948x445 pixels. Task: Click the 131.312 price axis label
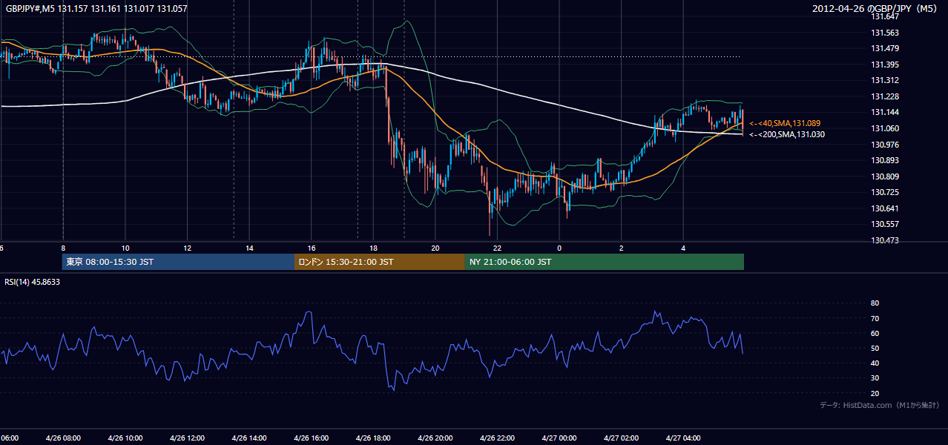pyautogui.click(x=885, y=80)
